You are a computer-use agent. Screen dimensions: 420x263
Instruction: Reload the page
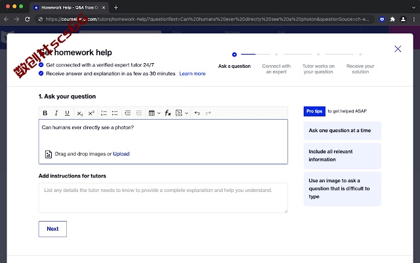[x=28, y=19]
